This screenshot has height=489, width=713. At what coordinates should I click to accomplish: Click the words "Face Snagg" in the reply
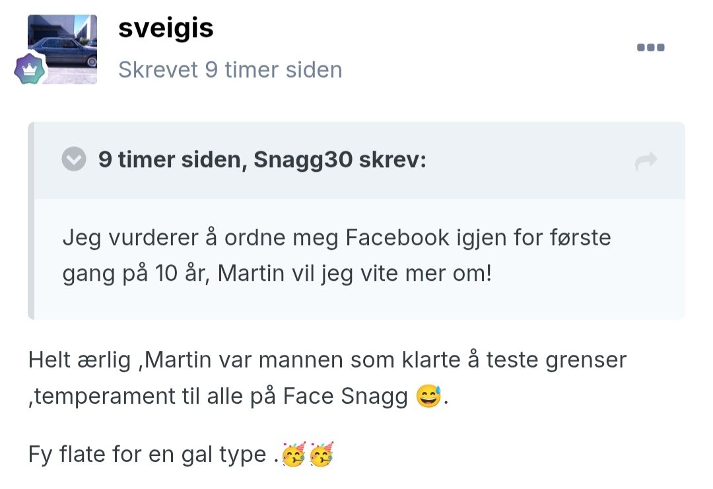pyautogui.click(x=345, y=396)
